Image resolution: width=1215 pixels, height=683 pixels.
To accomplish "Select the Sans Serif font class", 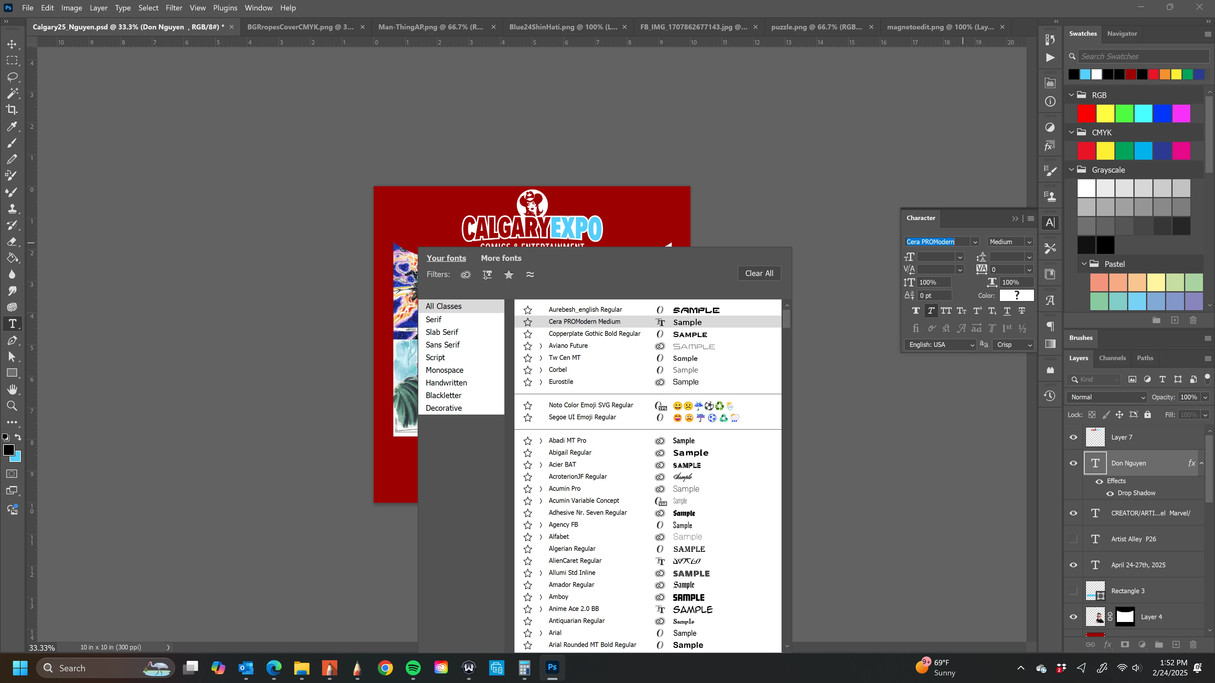I will 442,345.
